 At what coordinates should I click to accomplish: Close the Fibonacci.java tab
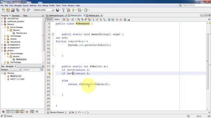(x=84, y=16)
